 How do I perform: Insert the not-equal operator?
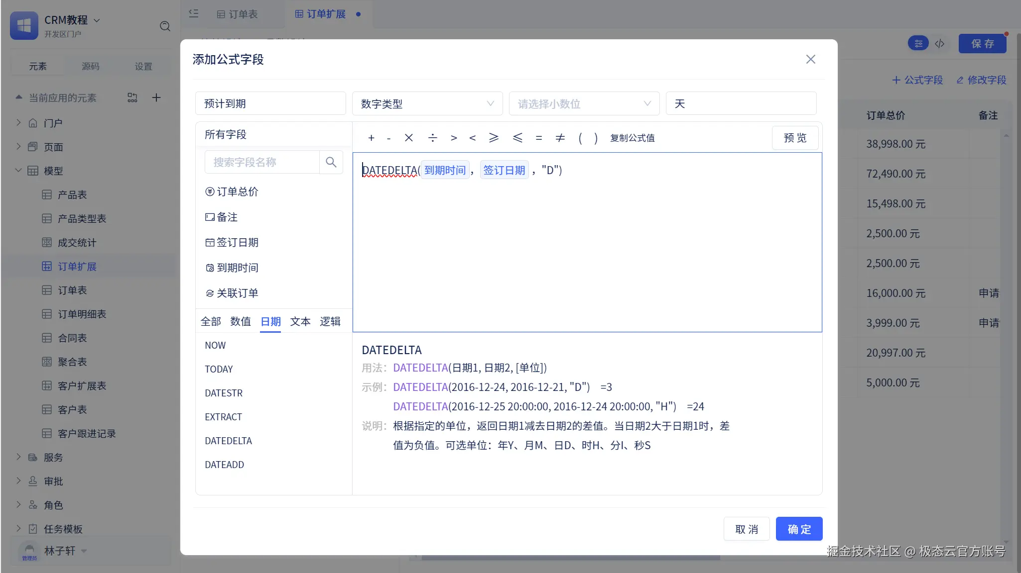560,138
